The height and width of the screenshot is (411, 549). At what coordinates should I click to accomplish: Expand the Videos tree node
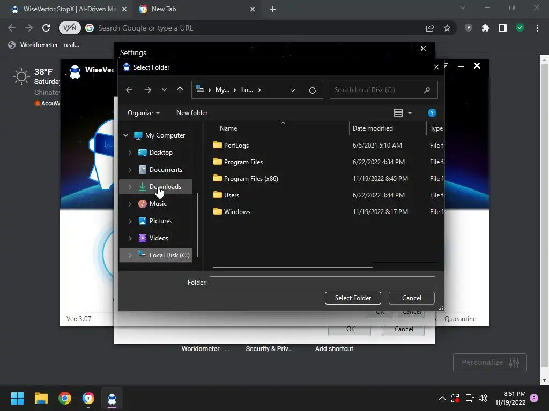(x=130, y=238)
